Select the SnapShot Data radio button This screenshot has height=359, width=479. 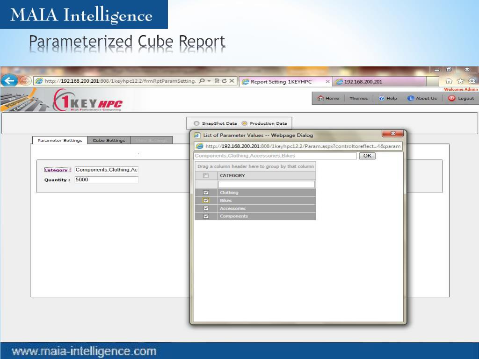coord(196,123)
